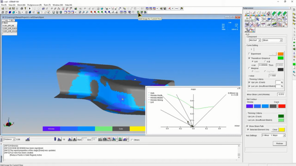Click the double-headed arrow icon in top toolbar
Screen dimensions: 296x166
pyautogui.click(x=177, y=8)
